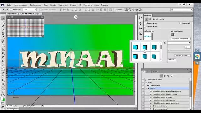
Task: Select the Hand tool
Action: [3, 89]
